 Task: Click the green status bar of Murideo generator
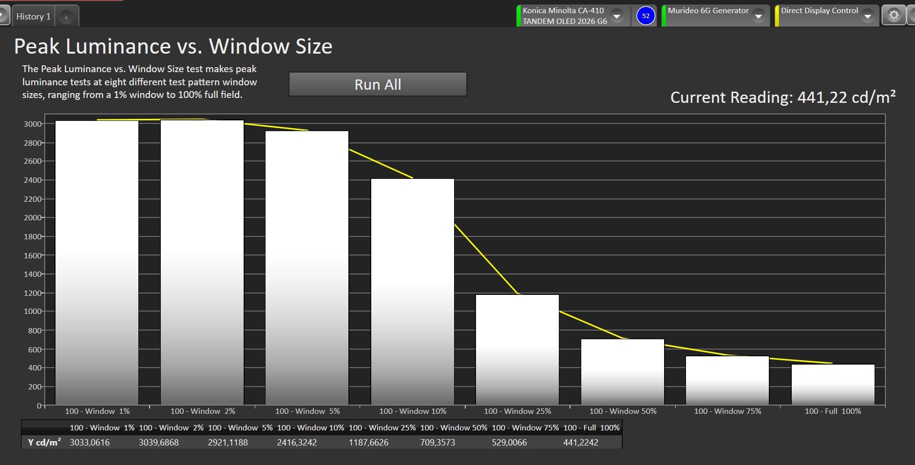point(664,16)
